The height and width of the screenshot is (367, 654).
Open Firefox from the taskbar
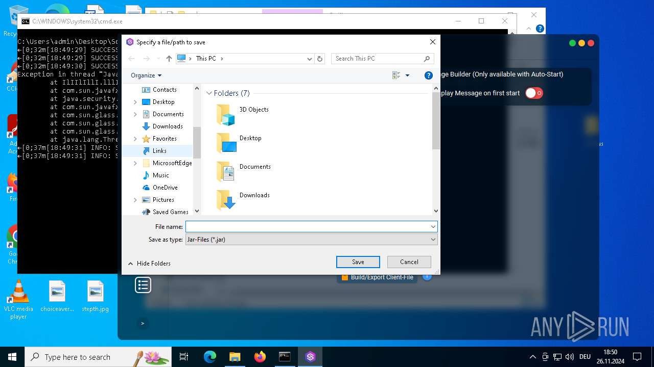click(260, 357)
